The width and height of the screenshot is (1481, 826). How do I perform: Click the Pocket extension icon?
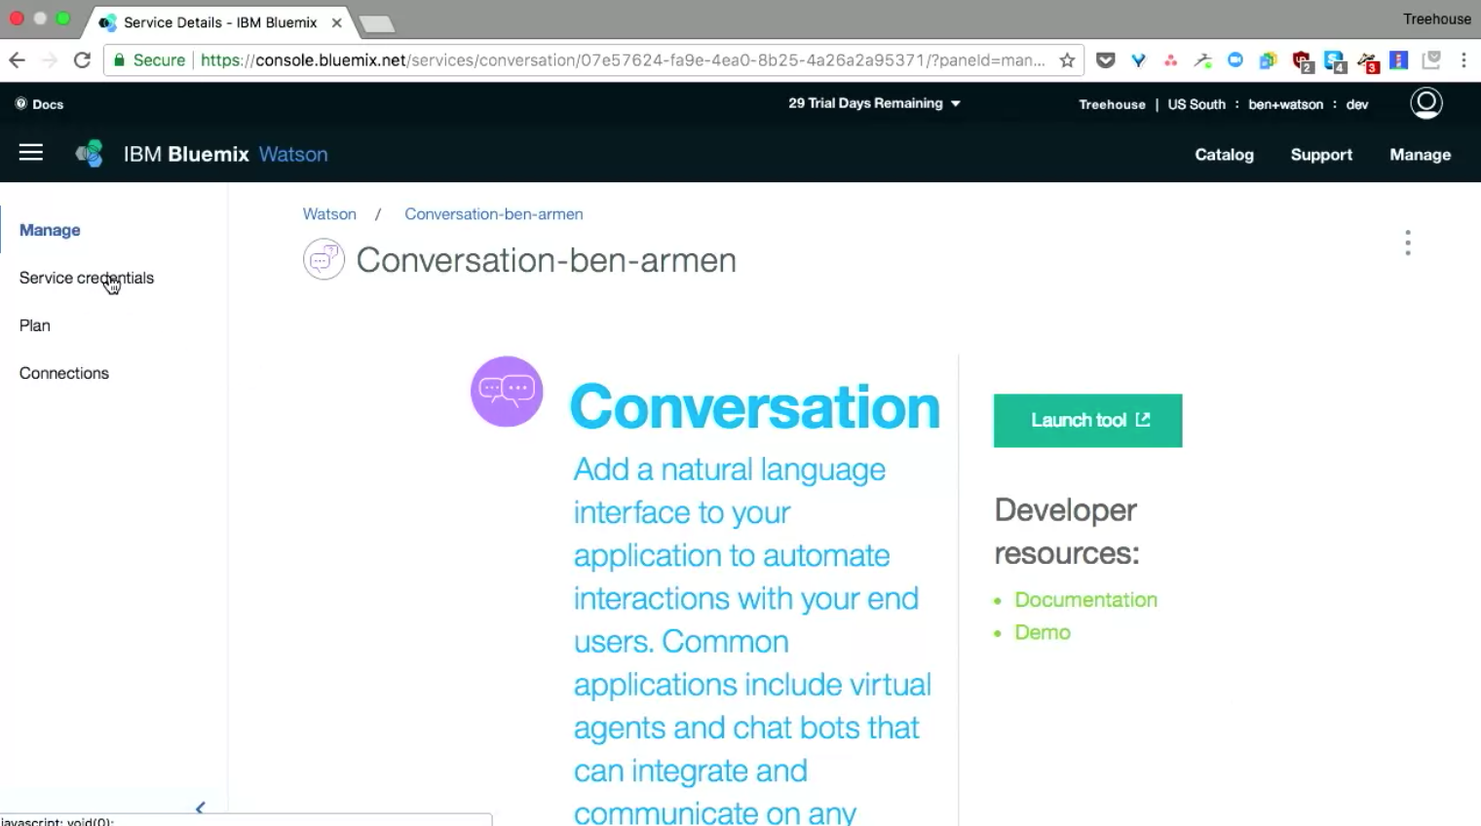(x=1105, y=60)
